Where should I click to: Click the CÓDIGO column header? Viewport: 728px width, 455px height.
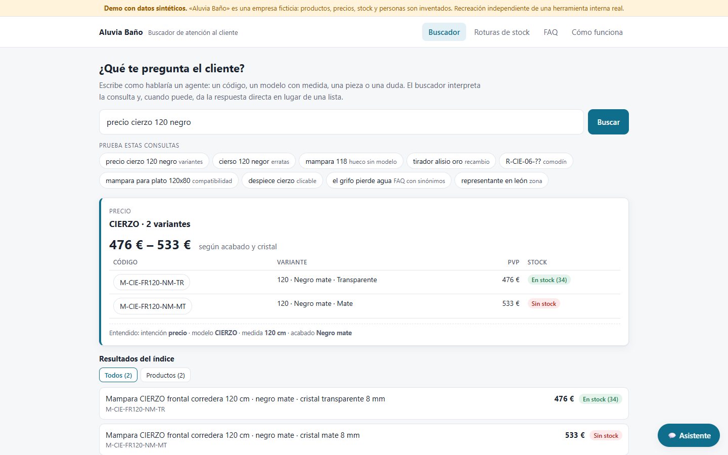(x=125, y=262)
